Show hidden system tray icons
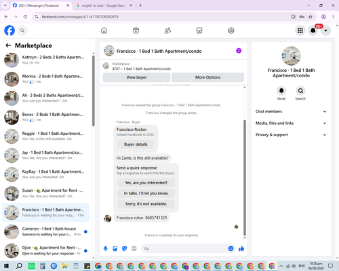This screenshot has width=339, height=271. 281,266
